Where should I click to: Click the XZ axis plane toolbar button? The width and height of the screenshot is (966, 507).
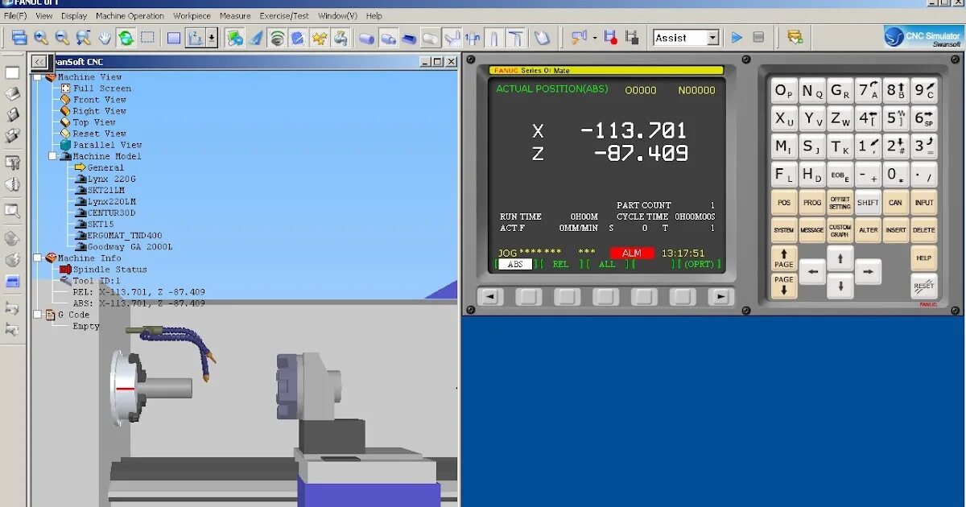[195, 38]
